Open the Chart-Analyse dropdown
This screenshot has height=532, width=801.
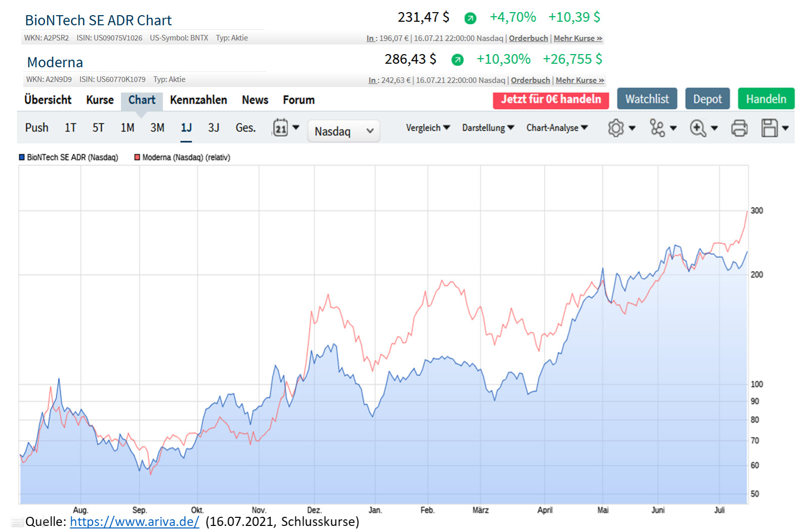click(x=557, y=128)
